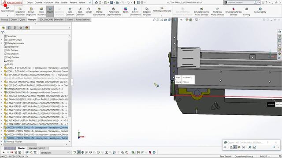The height and width of the screenshot is (158, 282).
Task: Expand the Detaylandırmalar tree node
Action: (2, 43)
